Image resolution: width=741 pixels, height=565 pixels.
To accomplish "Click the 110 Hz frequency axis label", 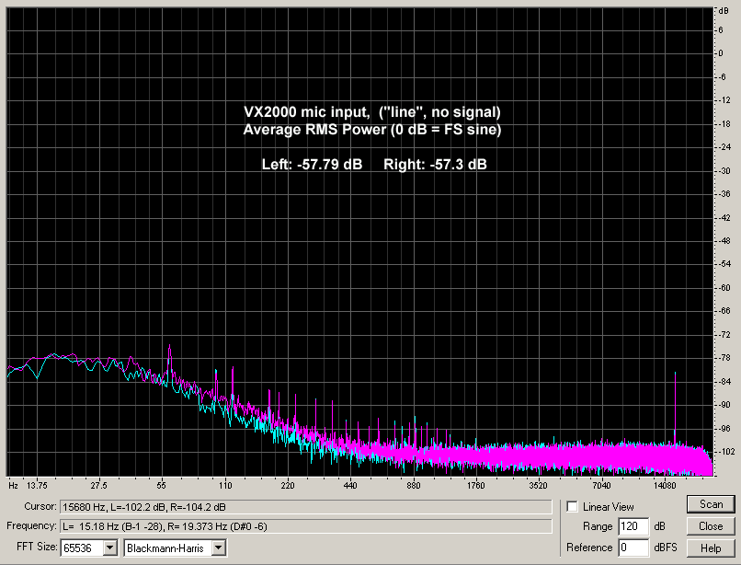I will 225,486.
